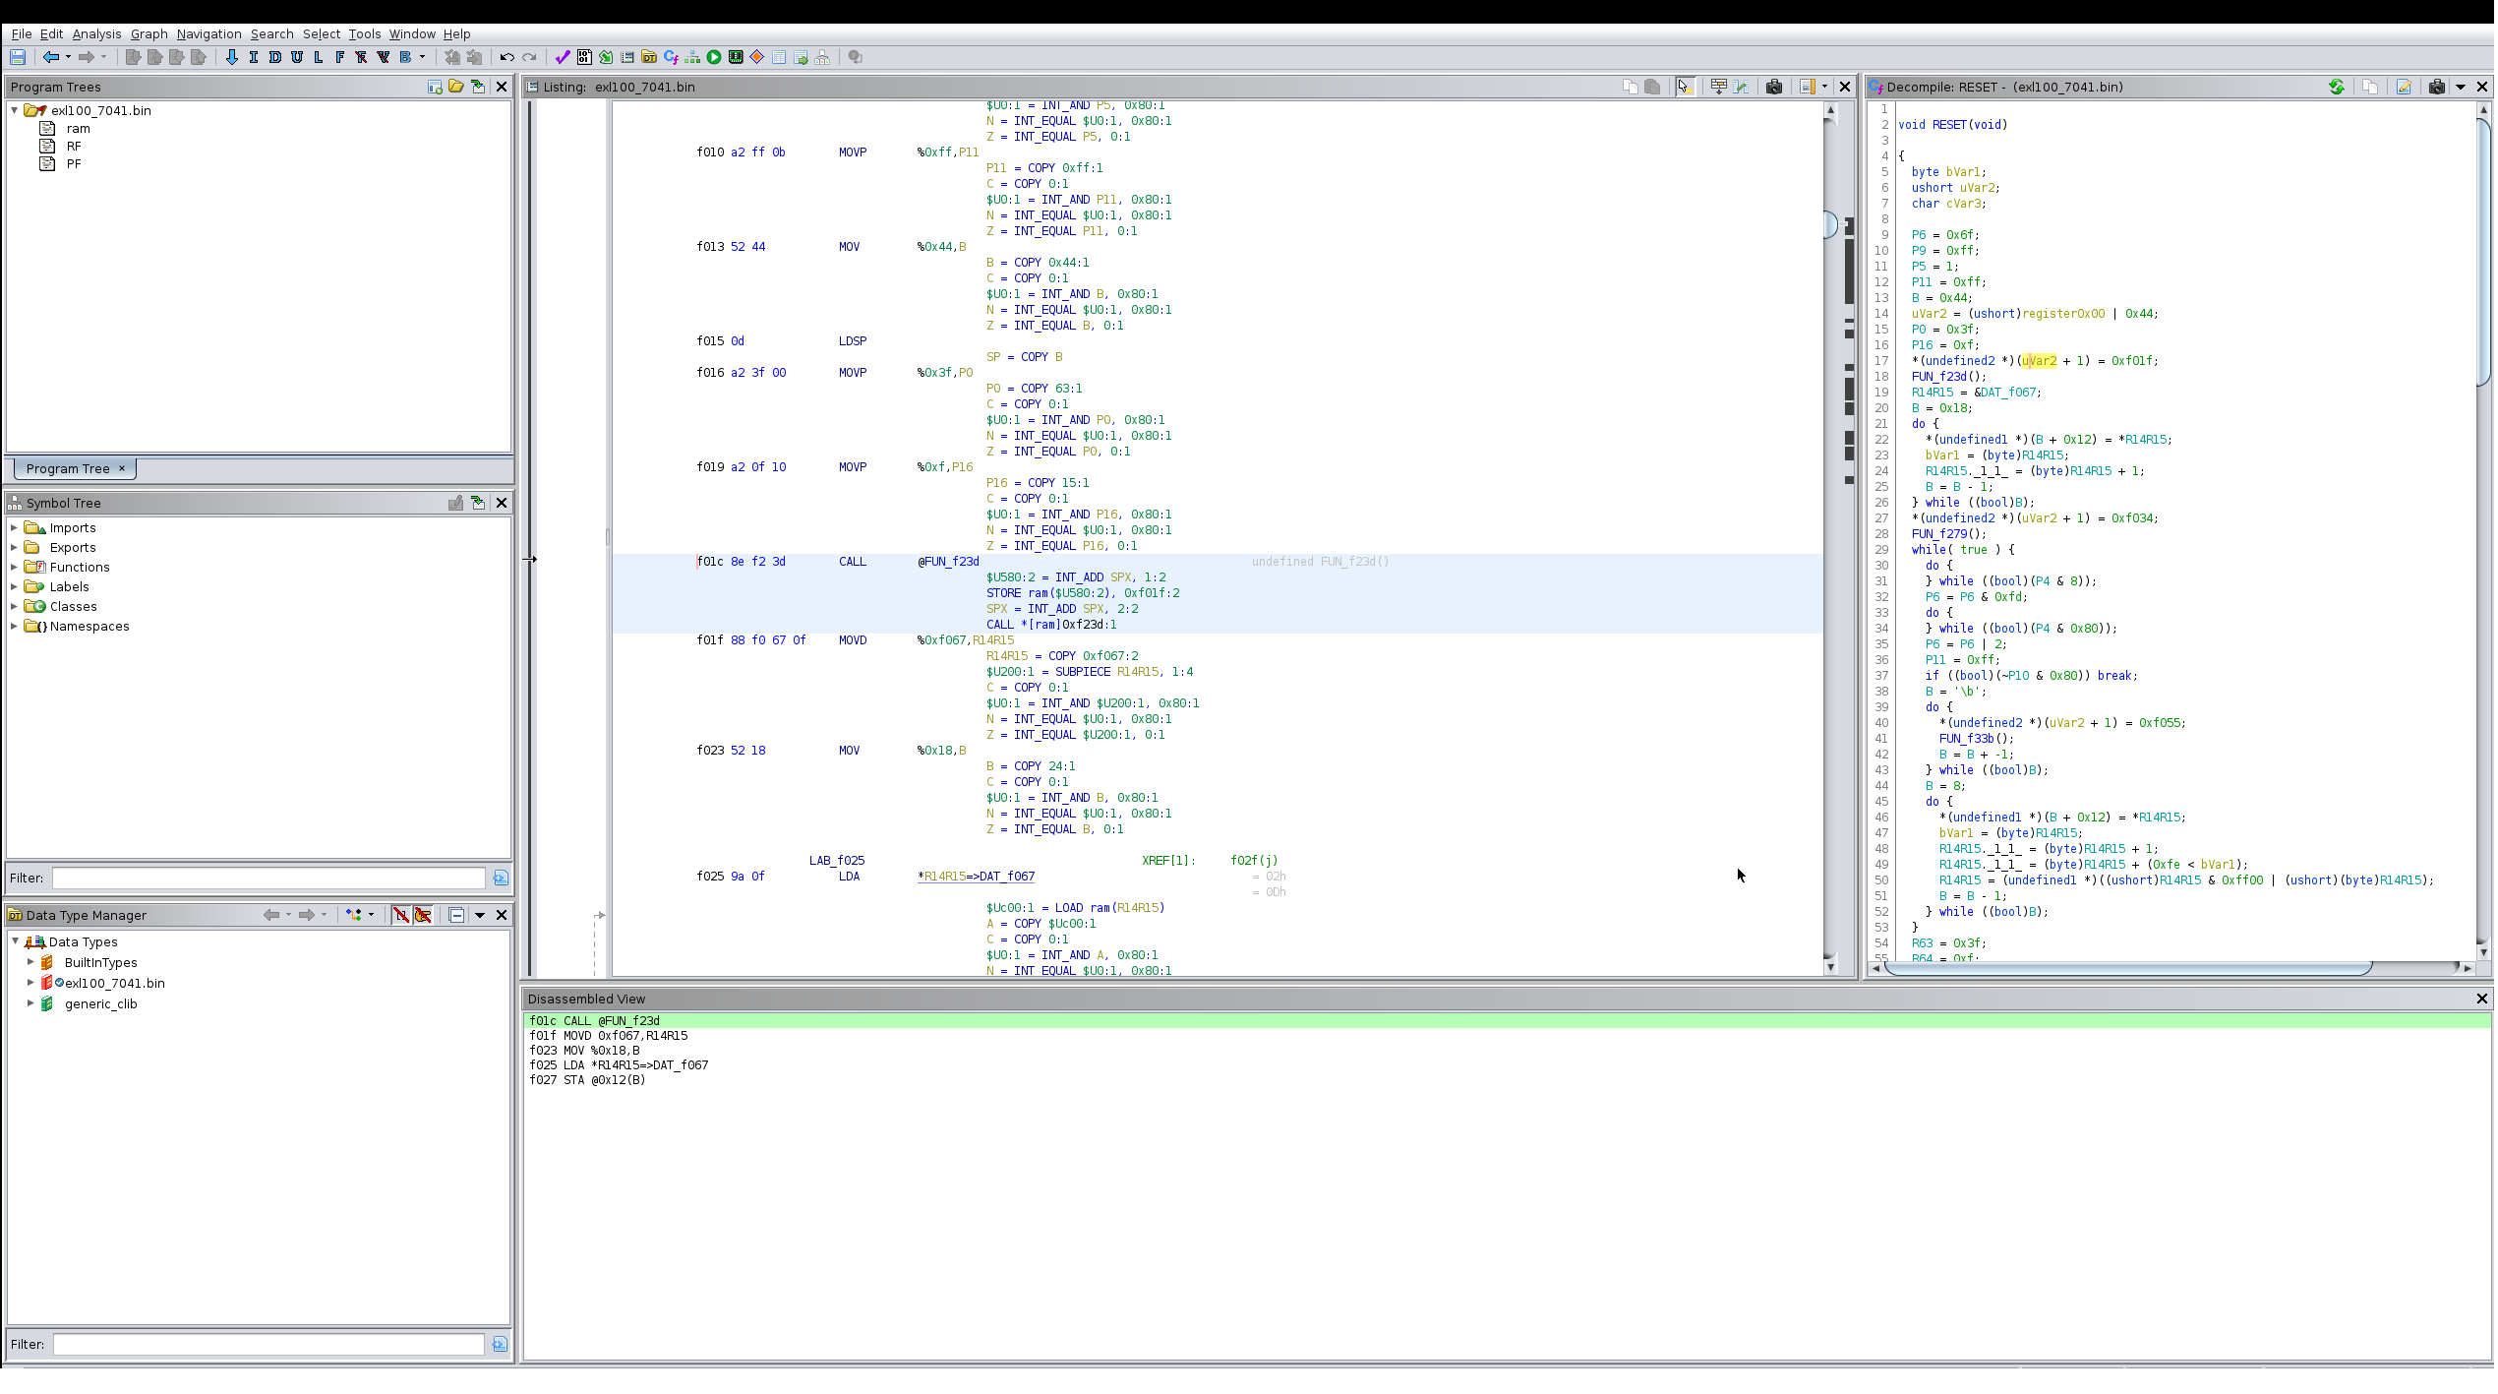
Task: Click Decompile panel horizontal scrollbar
Action: 2127,968
